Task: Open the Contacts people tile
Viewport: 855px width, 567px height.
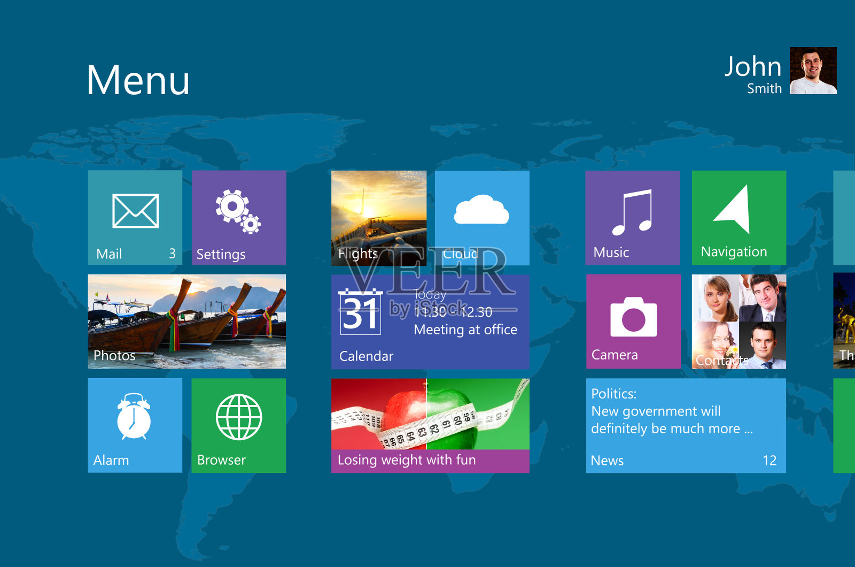Action: click(739, 321)
